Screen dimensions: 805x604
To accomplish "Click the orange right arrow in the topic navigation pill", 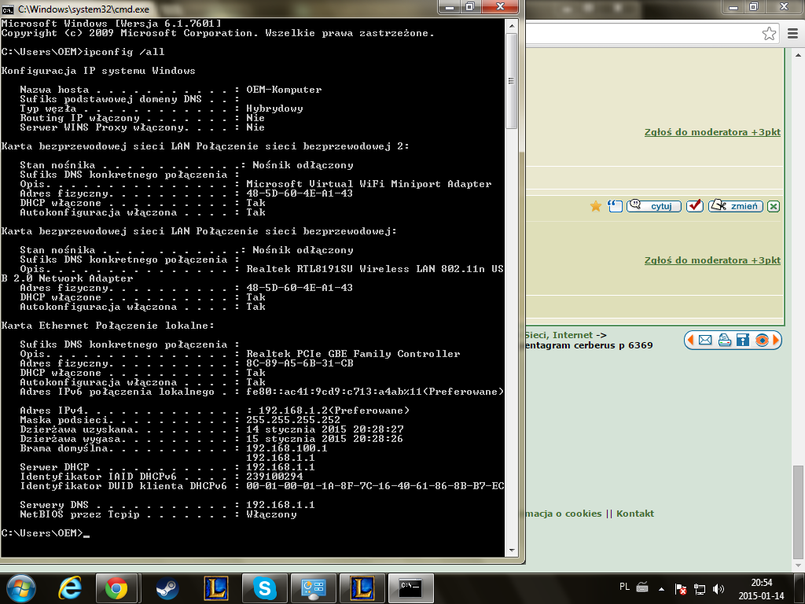I will pos(776,340).
